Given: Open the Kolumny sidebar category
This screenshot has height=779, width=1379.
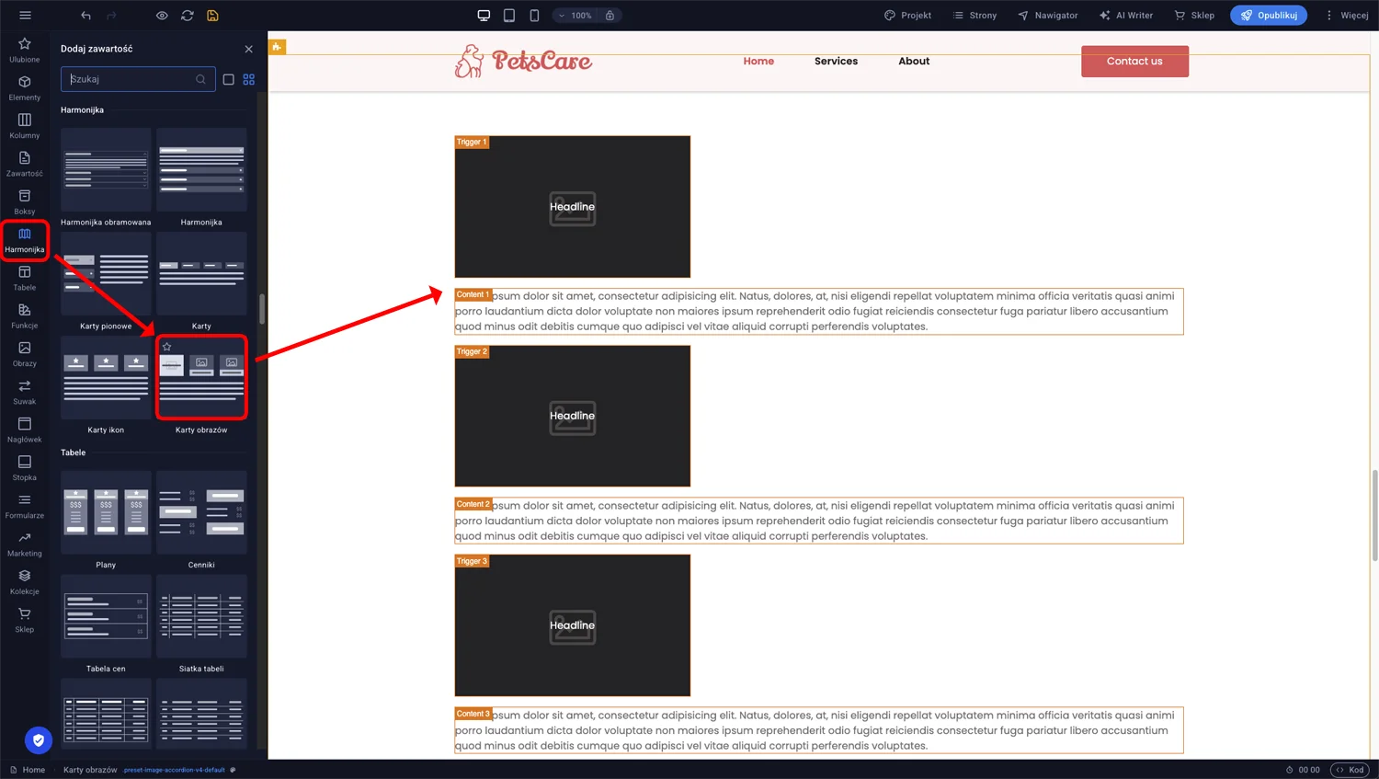Looking at the screenshot, I should [25, 126].
